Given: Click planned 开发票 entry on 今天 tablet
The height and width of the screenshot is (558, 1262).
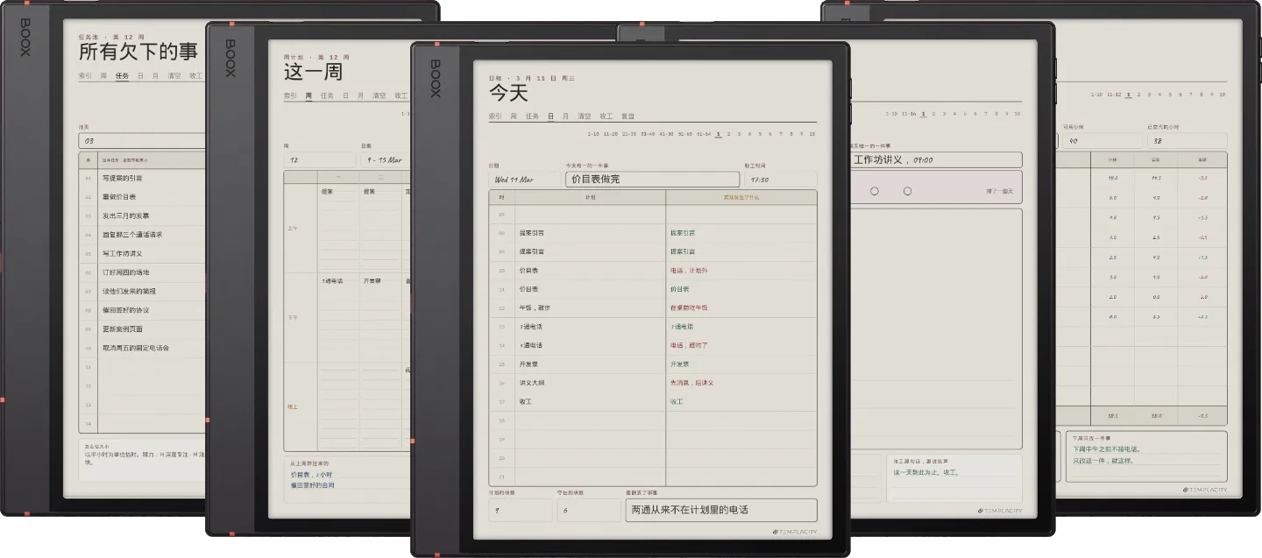Looking at the screenshot, I should pos(529,364).
